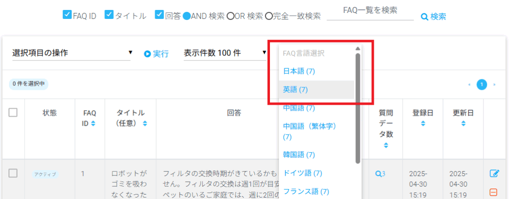Click the orange minus delete icon
This screenshot has width=511, height=199.
point(494,193)
